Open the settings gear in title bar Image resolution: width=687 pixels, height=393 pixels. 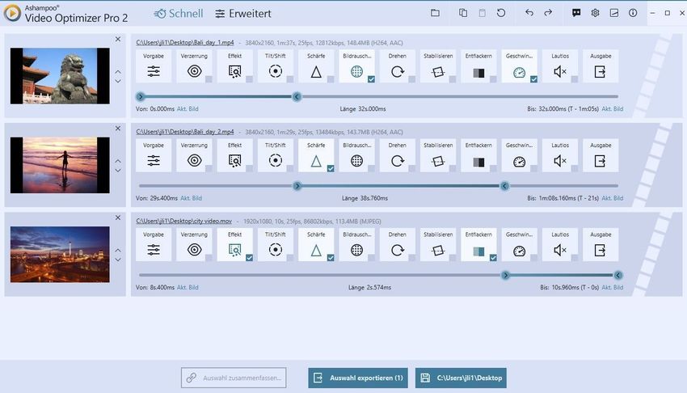click(x=595, y=13)
